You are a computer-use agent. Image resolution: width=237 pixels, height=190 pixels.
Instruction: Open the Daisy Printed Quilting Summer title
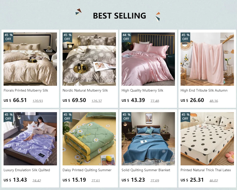pyautogui.click(x=87, y=170)
